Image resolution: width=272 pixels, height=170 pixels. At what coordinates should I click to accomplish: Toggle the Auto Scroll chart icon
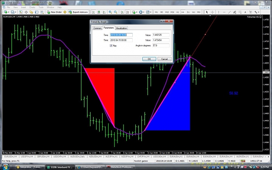122,12
